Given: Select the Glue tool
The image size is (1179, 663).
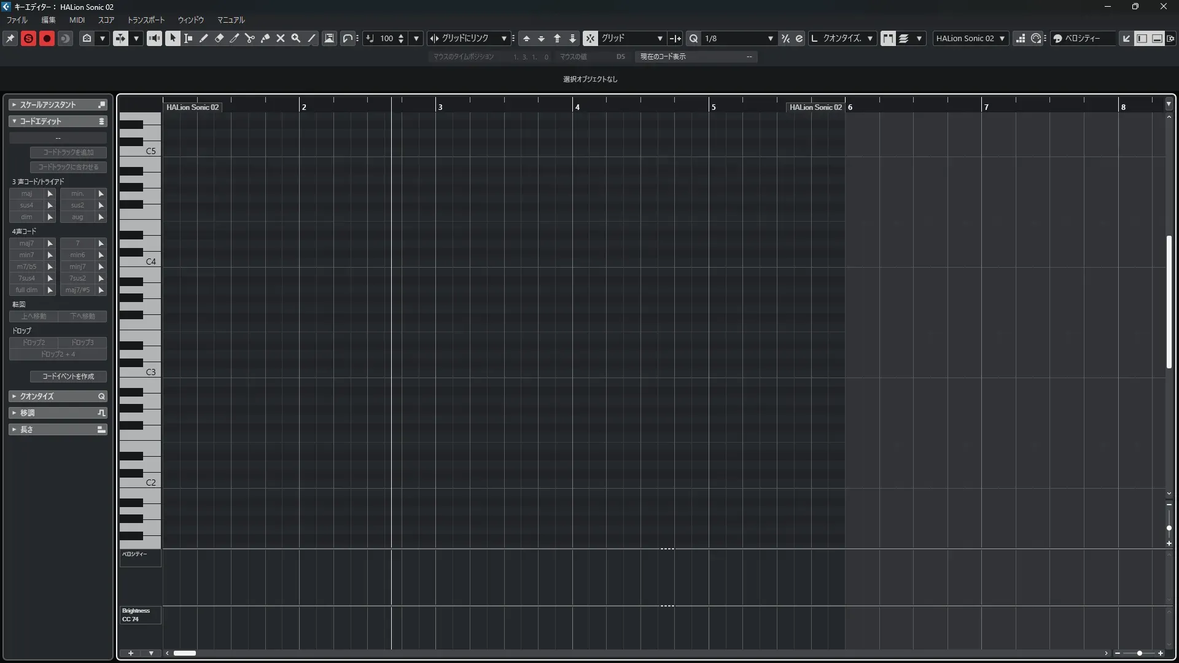Looking at the screenshot, I should (265, 38).
